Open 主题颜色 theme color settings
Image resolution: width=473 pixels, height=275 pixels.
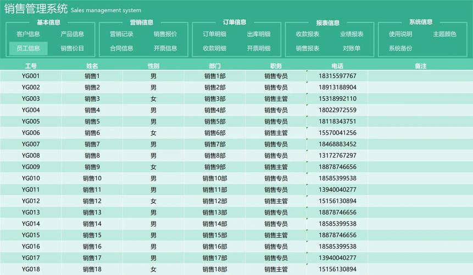click(x=444, y=34)
